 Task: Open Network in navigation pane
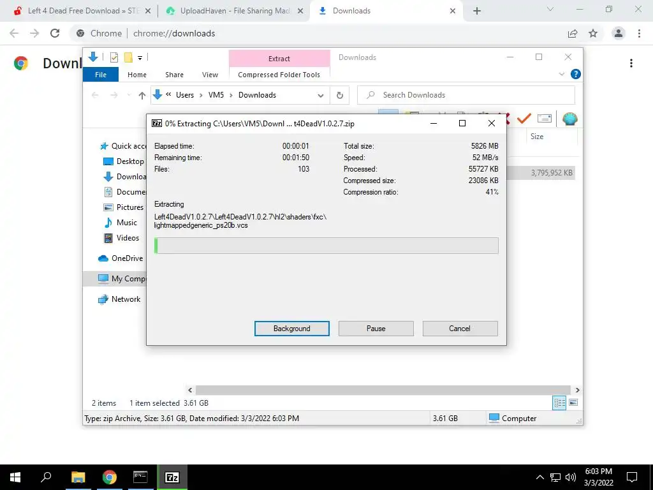tap(119, 299)
